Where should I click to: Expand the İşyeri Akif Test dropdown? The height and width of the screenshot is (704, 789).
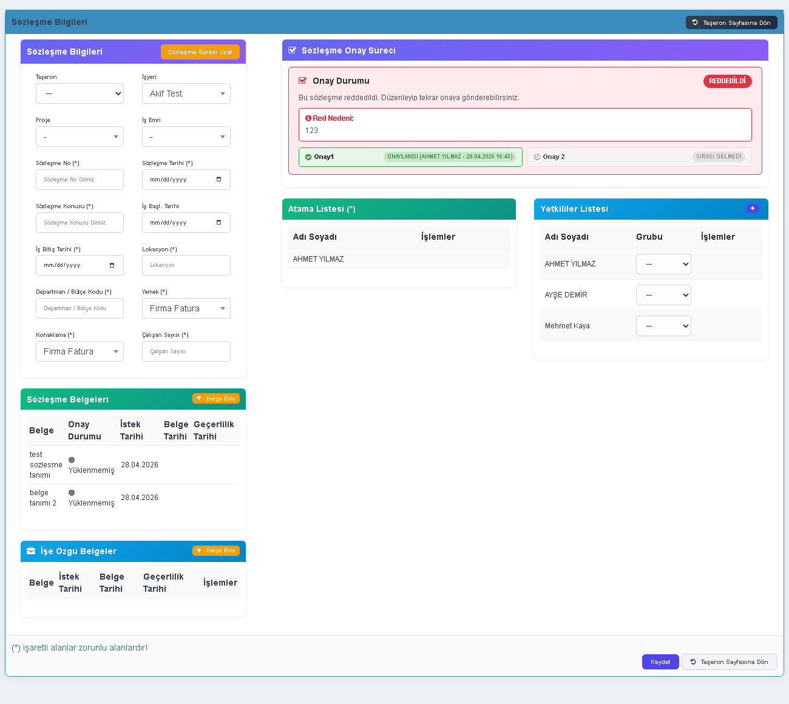pos(186,93)
